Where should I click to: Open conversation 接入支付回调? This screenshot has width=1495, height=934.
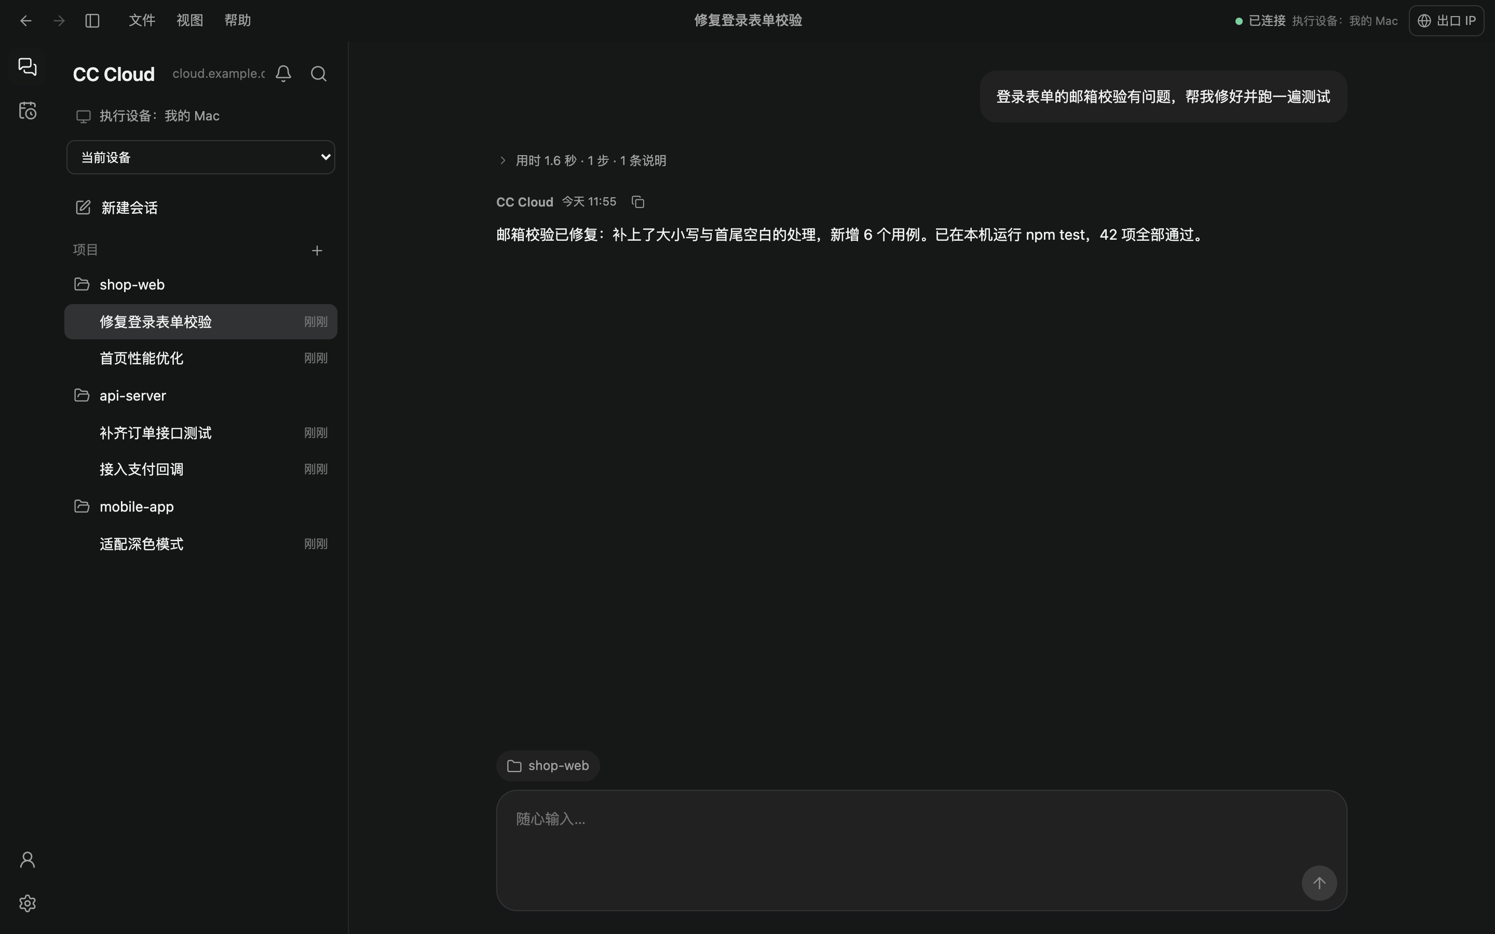click(201, 470)
